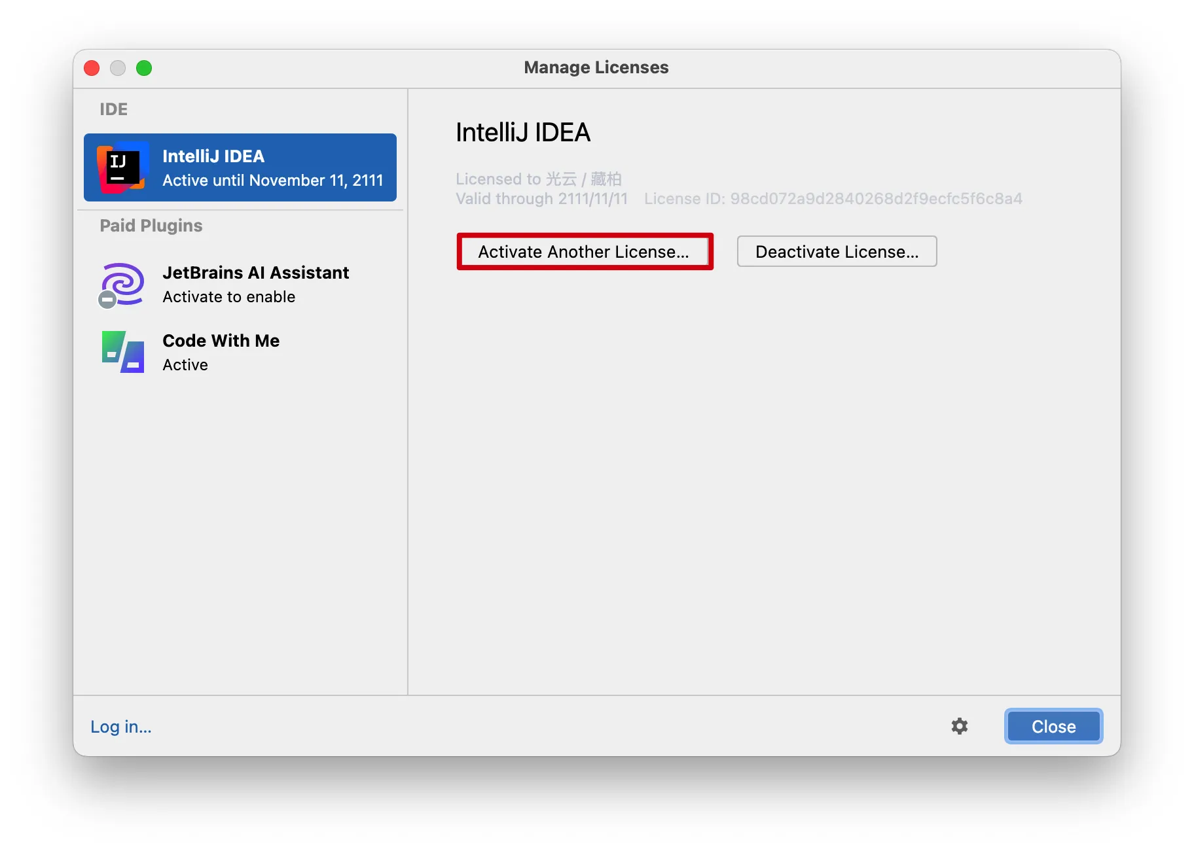Click the IntelliJ IDEA IJ logo icon

(x=122, y=167)
